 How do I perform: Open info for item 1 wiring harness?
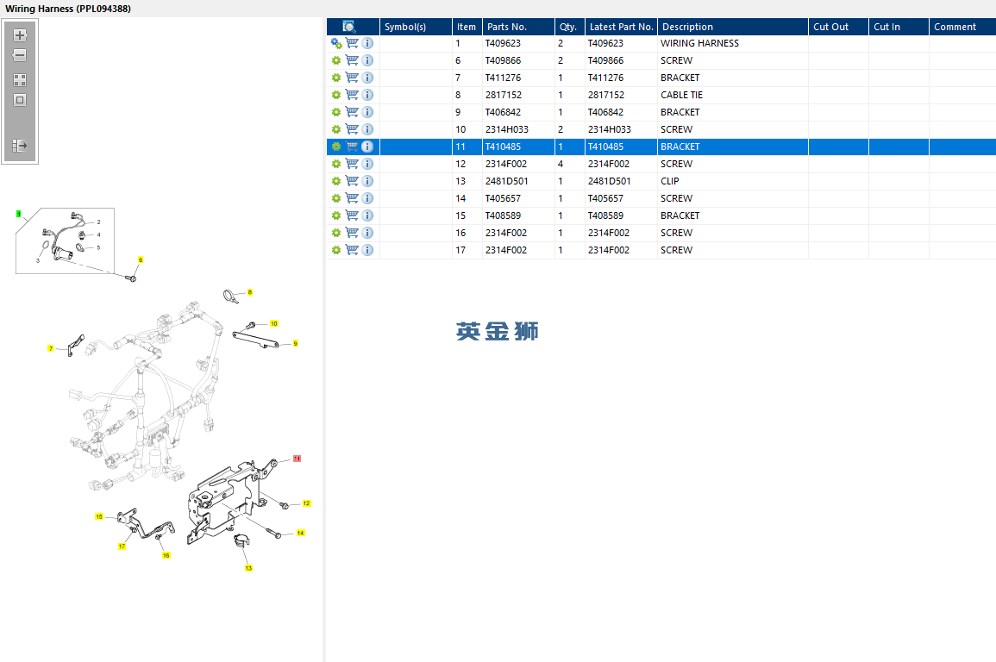(367, 43)
